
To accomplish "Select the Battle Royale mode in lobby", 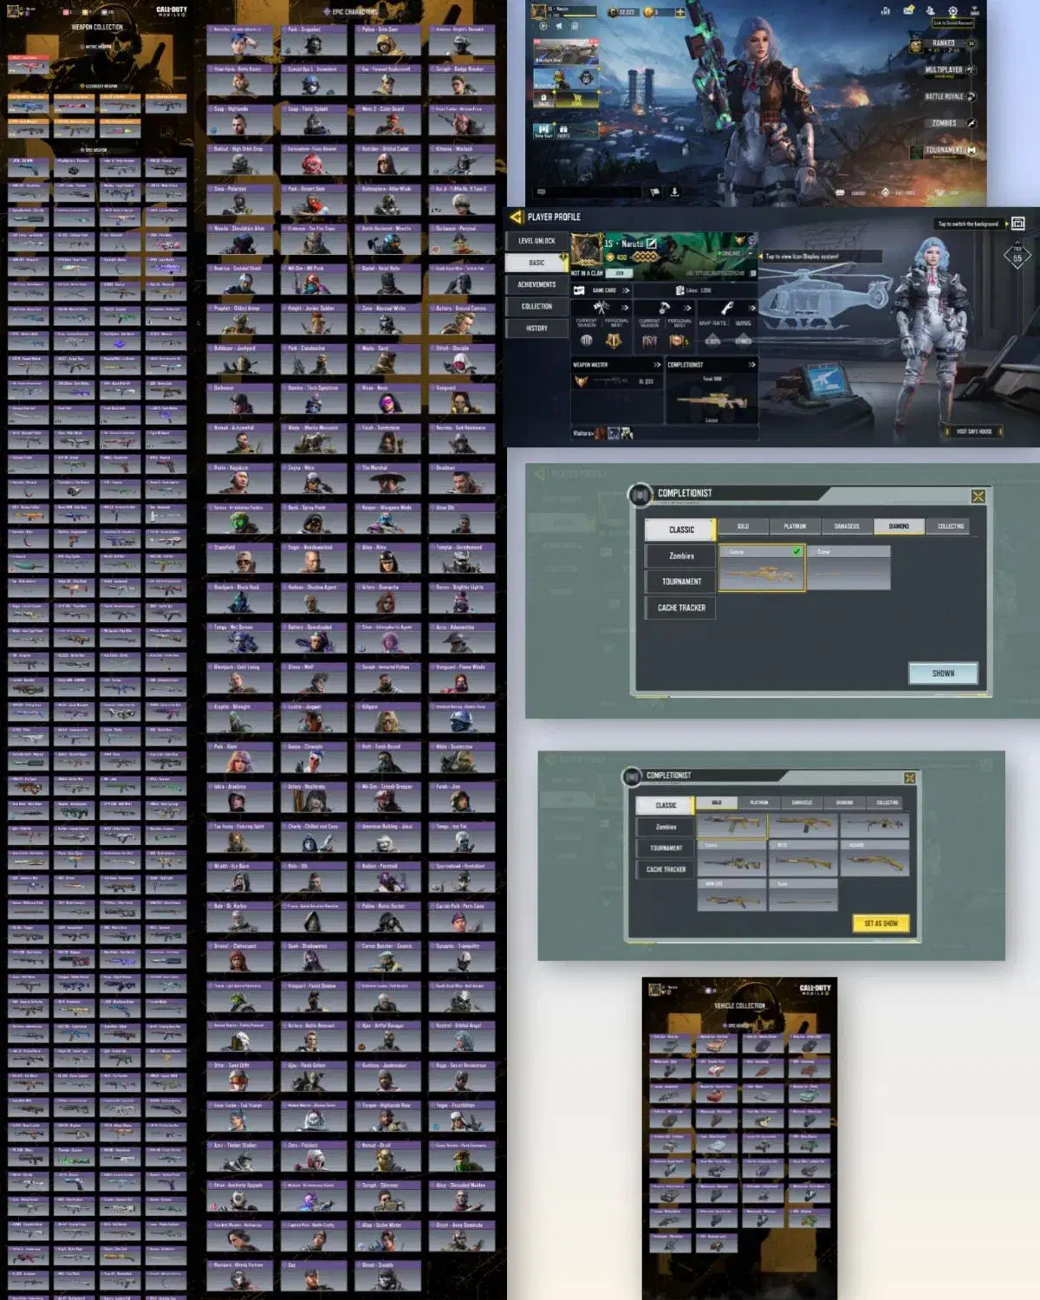I will coord(946,96).
